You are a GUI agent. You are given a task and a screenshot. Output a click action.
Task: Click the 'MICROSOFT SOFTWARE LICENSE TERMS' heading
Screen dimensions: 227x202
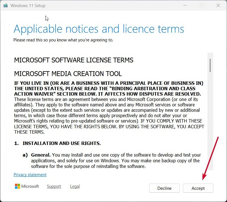pyautogui.click(x=74, y=60)
